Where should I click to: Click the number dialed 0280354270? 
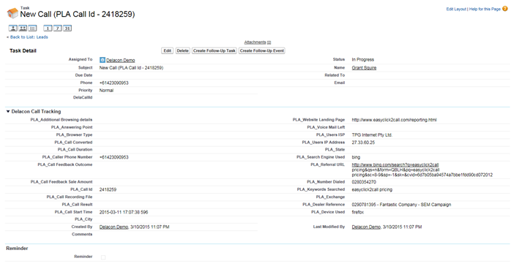click(364, 182)
